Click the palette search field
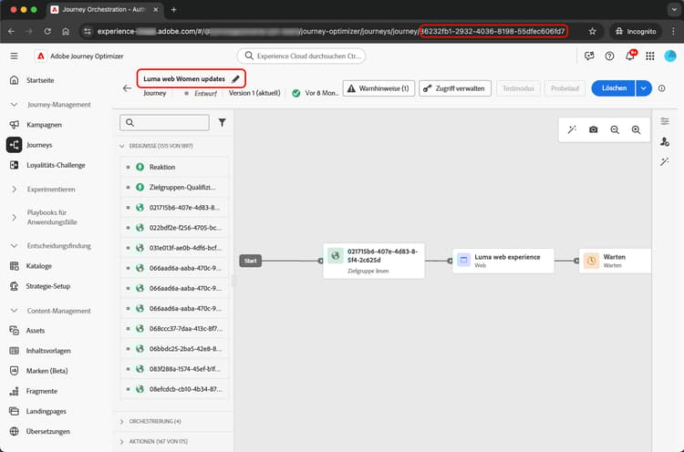This screenshot has height=452, width=684. click(x=164, y=122)
